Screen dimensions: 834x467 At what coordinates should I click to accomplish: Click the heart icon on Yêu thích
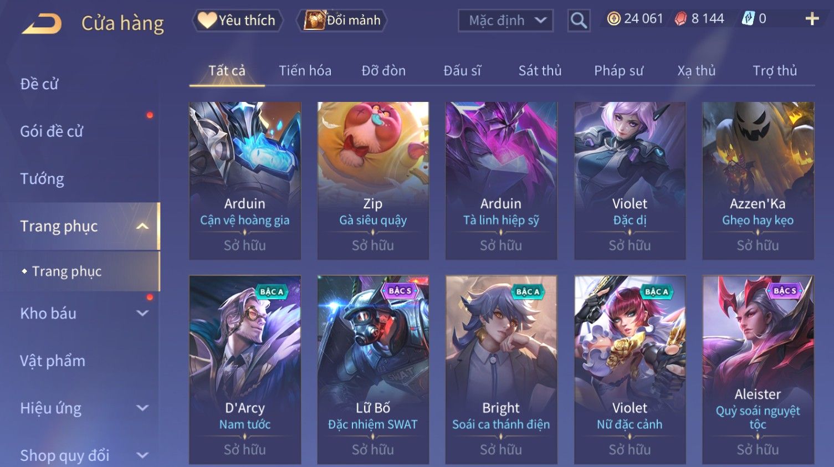207,20
